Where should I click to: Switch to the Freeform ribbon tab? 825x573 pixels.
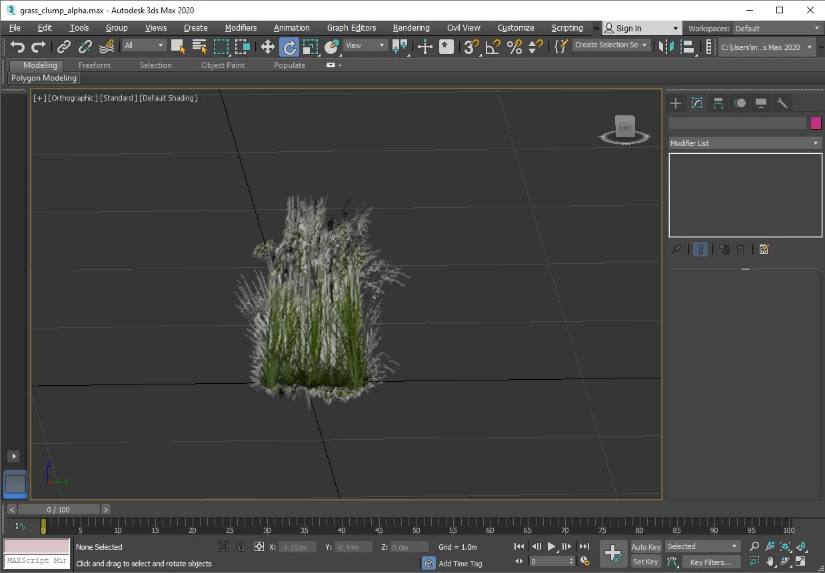tap(95, 65)
